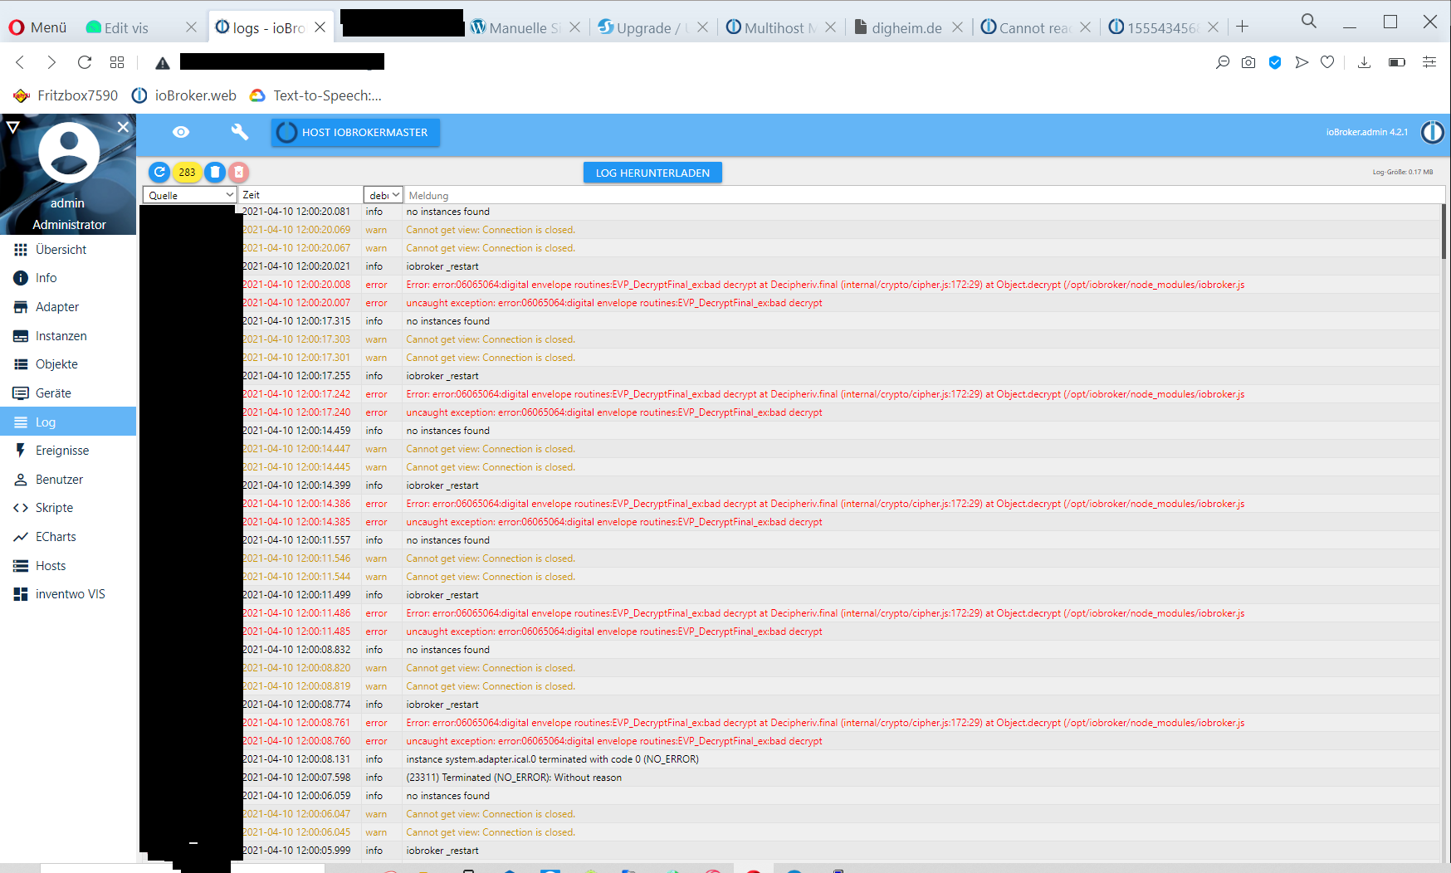Bookmark page with heart icon
The image size is (1451, 873).
click(1327, 62)
